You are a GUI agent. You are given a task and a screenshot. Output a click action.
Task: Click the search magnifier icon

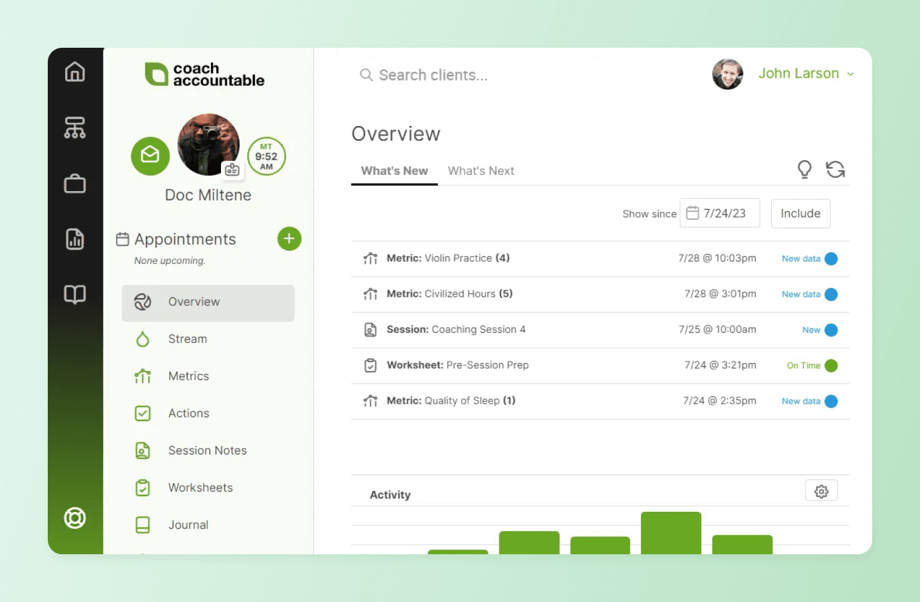point(366,75)
